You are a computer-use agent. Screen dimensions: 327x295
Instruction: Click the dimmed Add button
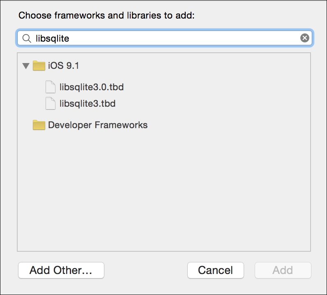pyautogui.click(x=283, y=270)
